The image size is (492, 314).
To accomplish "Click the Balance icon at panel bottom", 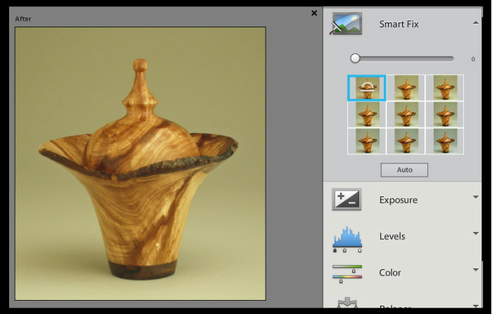I will click(x=347, y=303).
